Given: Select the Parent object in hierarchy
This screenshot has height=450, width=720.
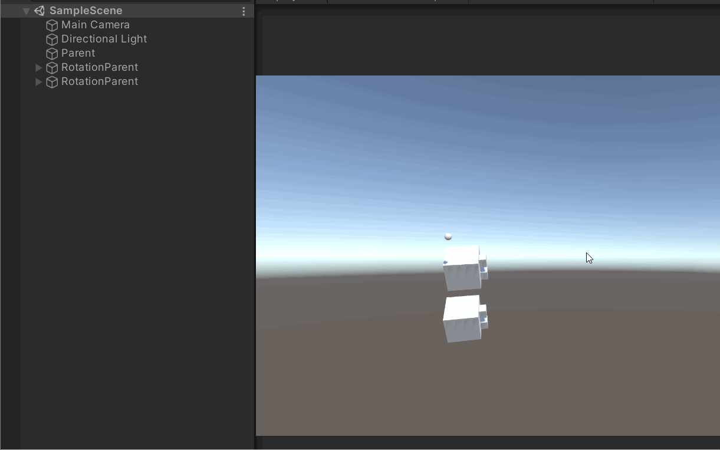Looking at the screenshot, I should 78,53.
